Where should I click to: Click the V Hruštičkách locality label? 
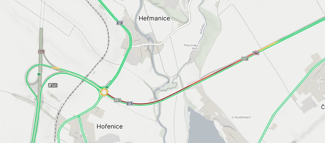pyautogui.click(x=241, y=117)
